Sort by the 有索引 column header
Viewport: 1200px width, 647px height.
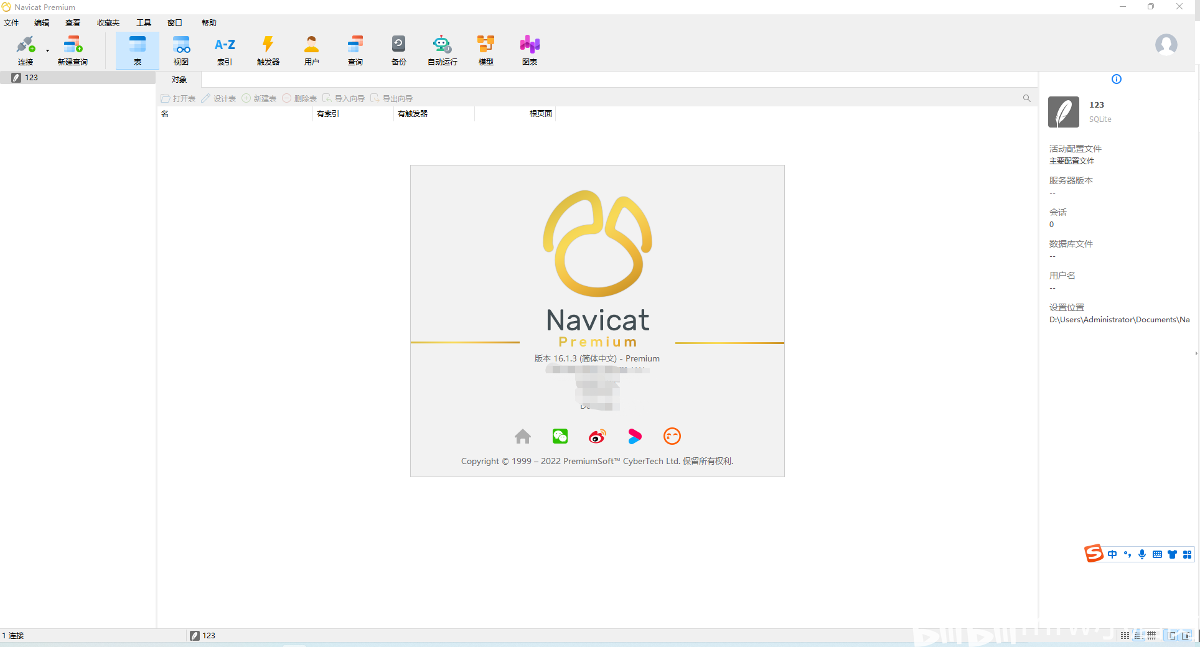pyautogui.click(x=353, y=114)
